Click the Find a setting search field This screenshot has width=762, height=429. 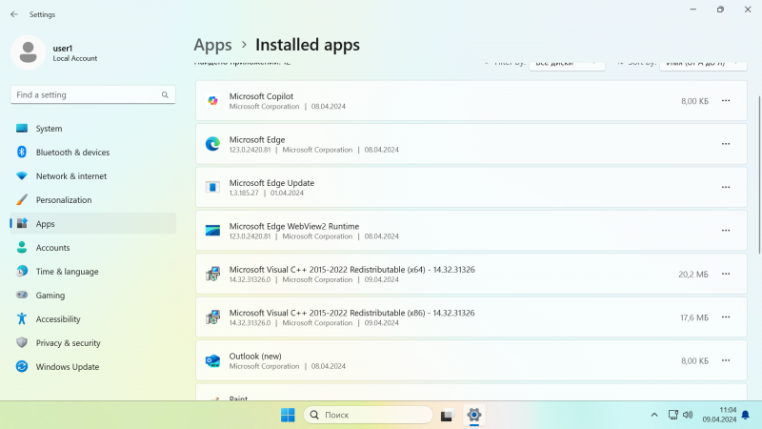tap(92, 94)
